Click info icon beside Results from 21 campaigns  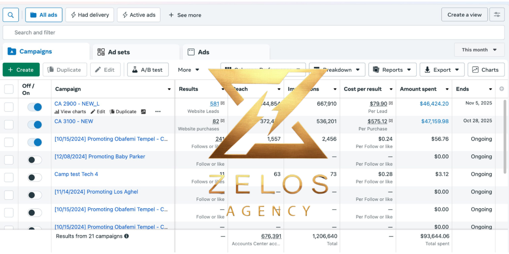click(x=127, y=236)
